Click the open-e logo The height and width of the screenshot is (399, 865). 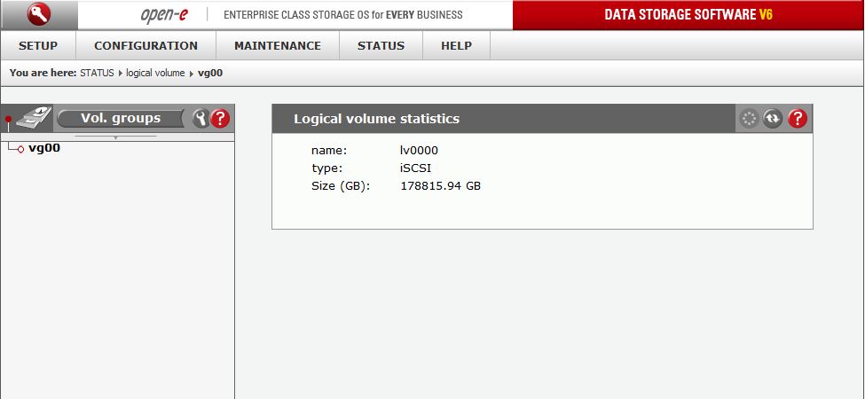pos(165,15)
